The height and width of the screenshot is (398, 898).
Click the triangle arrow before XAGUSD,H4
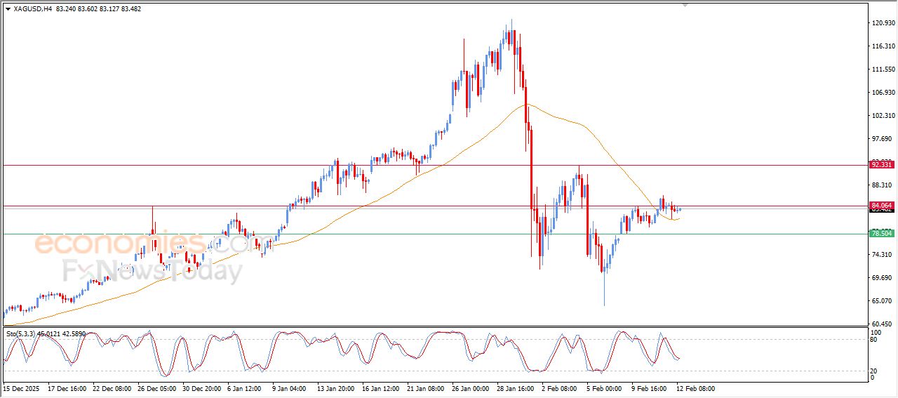tap(8, 9)
